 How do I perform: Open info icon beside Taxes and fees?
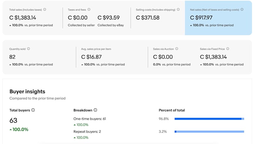click(89, 9)
